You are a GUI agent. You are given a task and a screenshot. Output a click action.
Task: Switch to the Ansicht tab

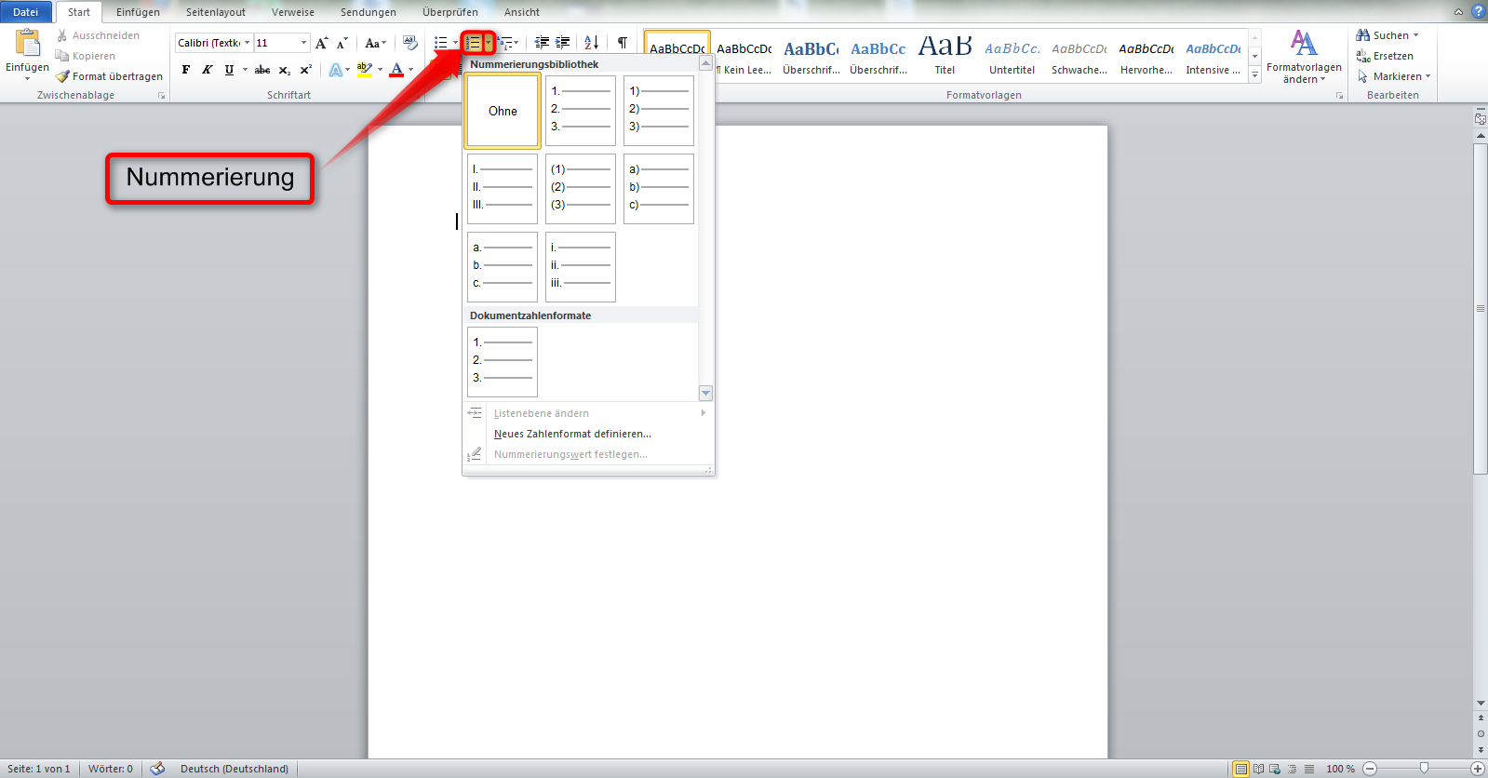coord(522,12)
